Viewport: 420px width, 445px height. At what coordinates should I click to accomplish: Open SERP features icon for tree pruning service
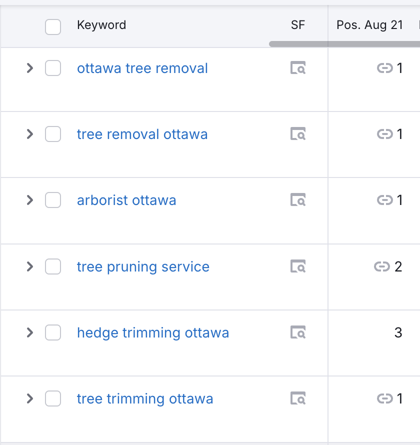click(x=298, y=266)
